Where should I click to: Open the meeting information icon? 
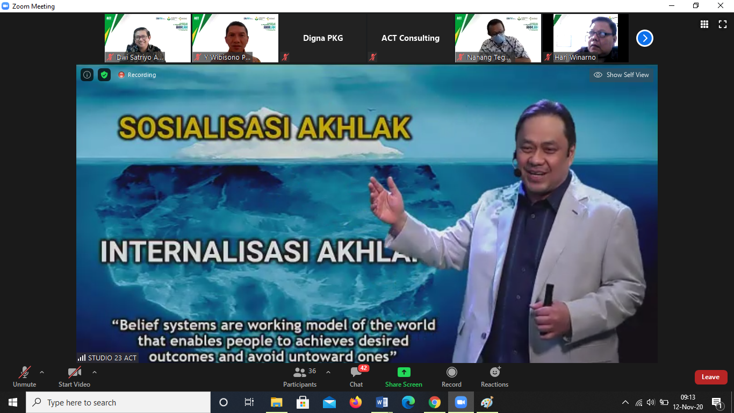pyautogui.click(x=87, y=75)
